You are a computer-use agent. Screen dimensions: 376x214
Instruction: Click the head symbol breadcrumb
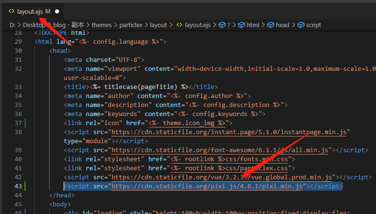point(282,25)
